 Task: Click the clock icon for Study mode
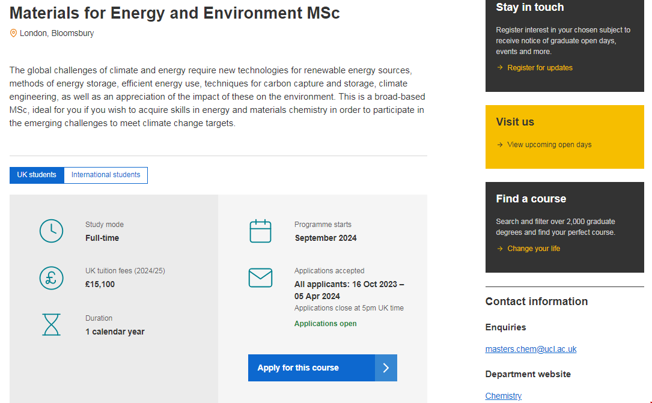51,231
